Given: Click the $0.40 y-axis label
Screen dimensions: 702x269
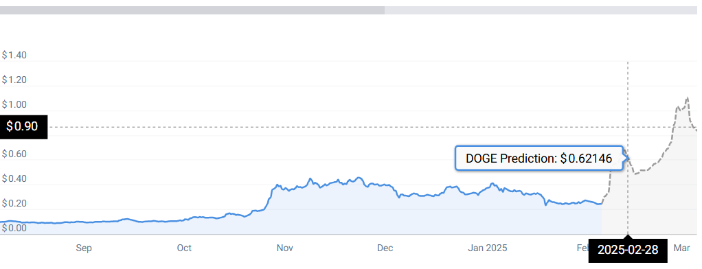Looking at the screenshot, I should (14, 179).
